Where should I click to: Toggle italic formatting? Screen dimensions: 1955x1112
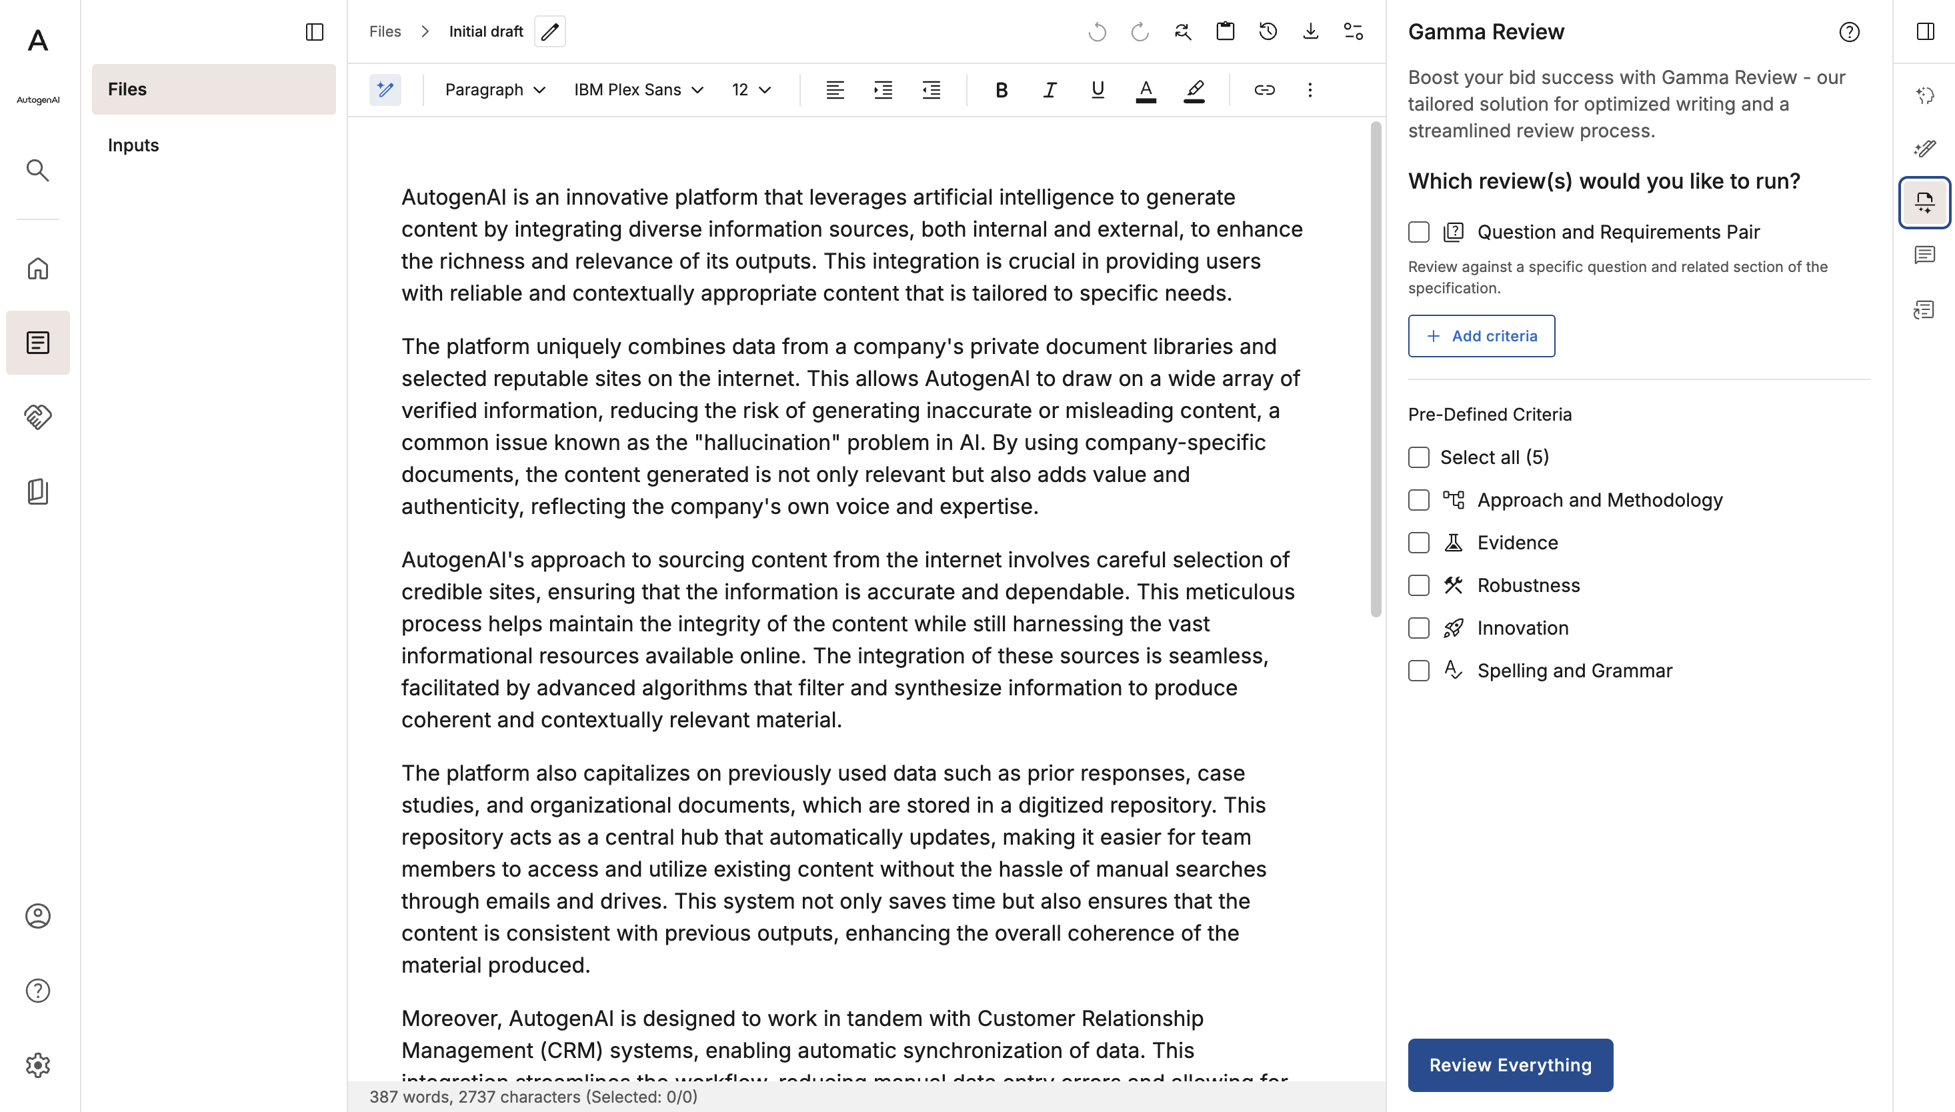[1050, 89]
